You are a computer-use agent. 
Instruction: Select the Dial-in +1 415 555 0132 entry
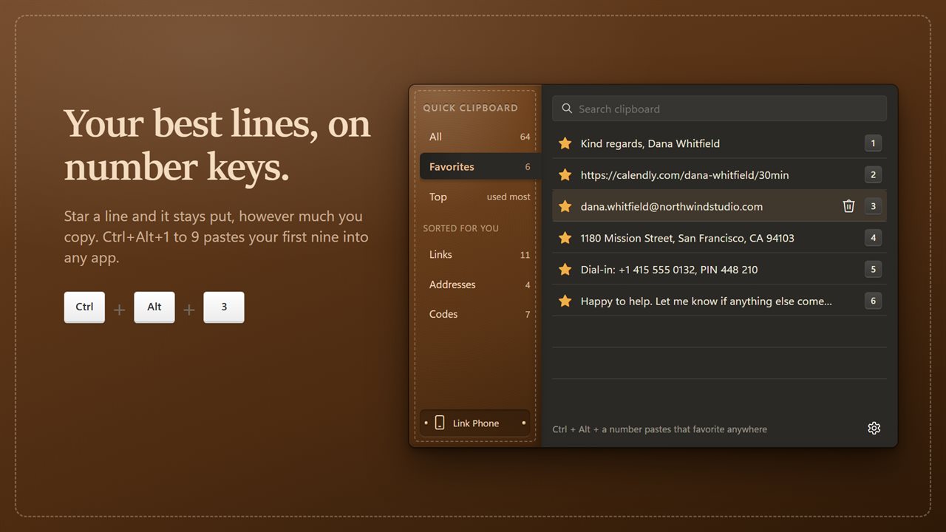pyautogui.click(x=719, y=270)
